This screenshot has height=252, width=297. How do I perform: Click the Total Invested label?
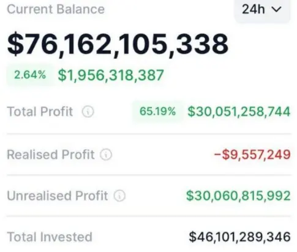coord(50,237)
